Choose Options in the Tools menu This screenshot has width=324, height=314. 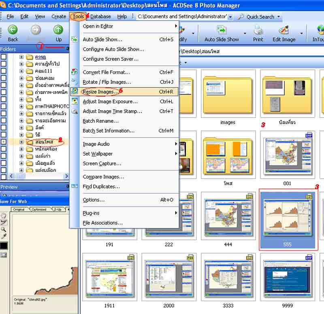pos(124,200)
